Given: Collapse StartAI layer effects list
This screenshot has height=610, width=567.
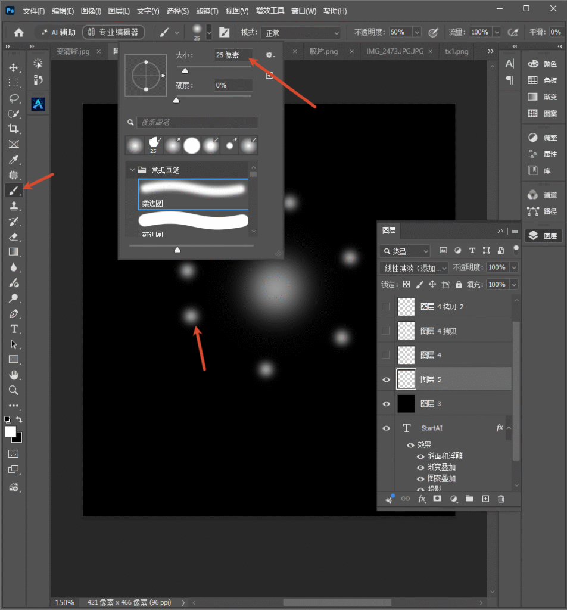Looking at the screenshot, I should pyautogui.click(x=509, y=428).
